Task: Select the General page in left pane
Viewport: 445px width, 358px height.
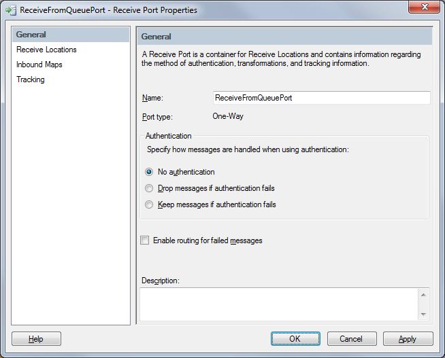Action: (71, 35)
